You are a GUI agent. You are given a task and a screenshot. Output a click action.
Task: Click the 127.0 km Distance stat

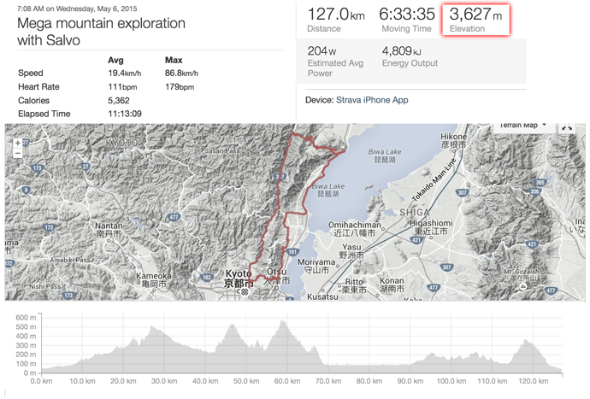(x=336, y=20)
